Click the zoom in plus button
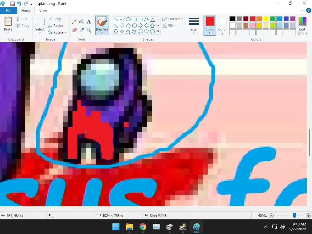The width and height of the screenshot is (312, 234). pyautogui.click(x=308, y=215)
